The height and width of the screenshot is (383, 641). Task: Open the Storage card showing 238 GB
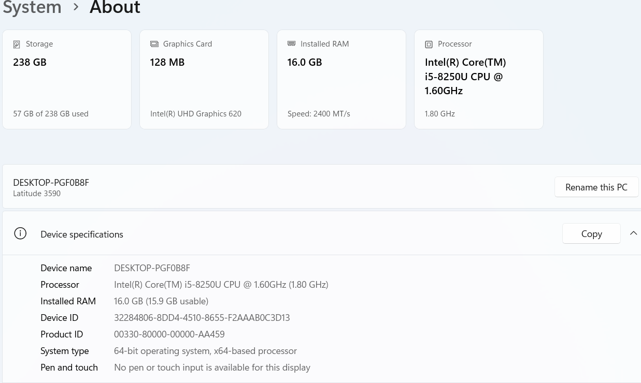click(67, 79)
